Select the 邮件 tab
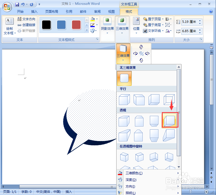Image resolution: width=216 pixels, height=195 pixels. point(83,12)
